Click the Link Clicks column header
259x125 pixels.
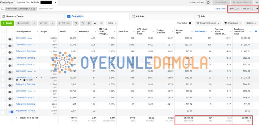coord(126,31)
